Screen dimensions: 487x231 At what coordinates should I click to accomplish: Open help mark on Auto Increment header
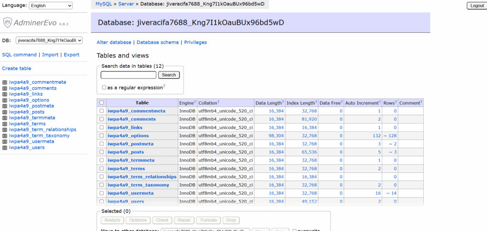(380, 102)
